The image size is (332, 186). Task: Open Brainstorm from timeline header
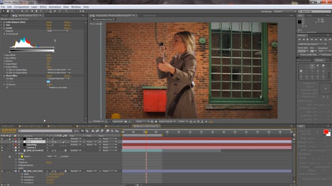(107, 131)
